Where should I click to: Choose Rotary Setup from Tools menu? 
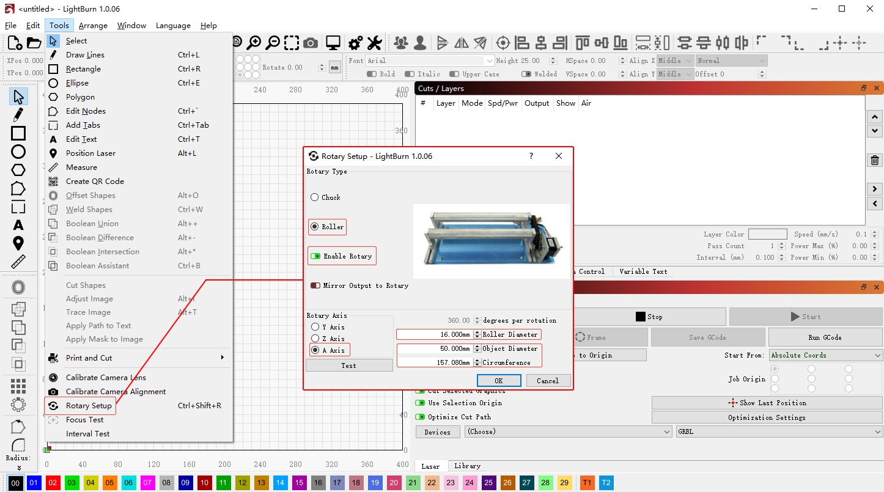(x=139, y=405)
